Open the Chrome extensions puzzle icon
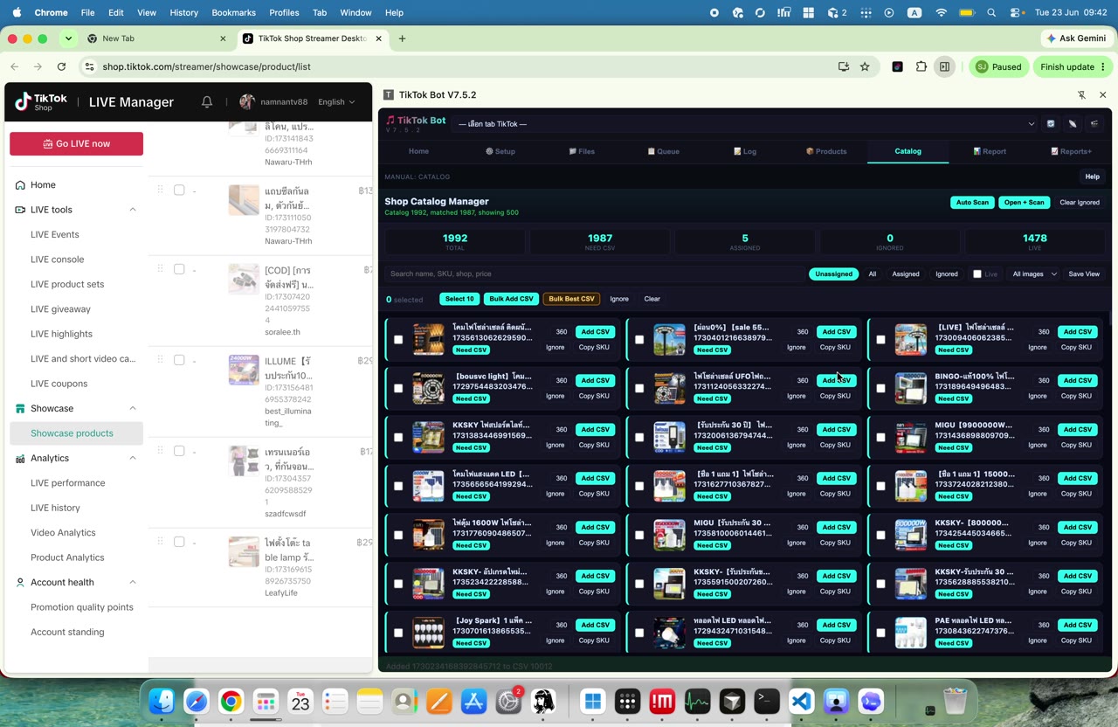This screenshot has height=727, width=1118. (x=921, y=66)
